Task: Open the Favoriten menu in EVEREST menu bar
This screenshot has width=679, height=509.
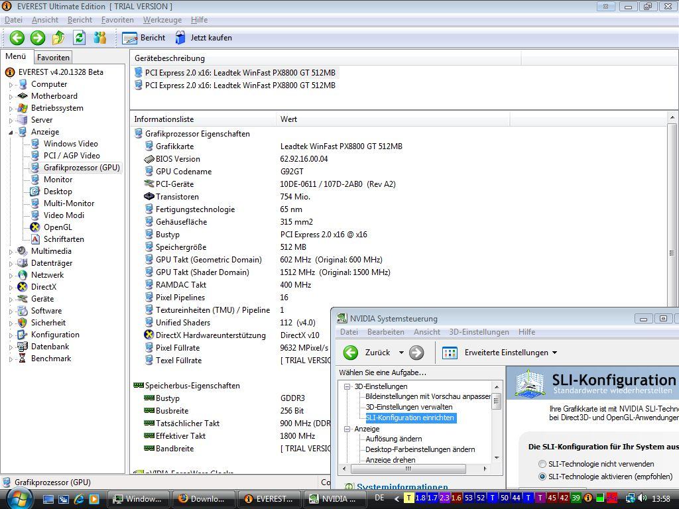Action: point(117,20)
